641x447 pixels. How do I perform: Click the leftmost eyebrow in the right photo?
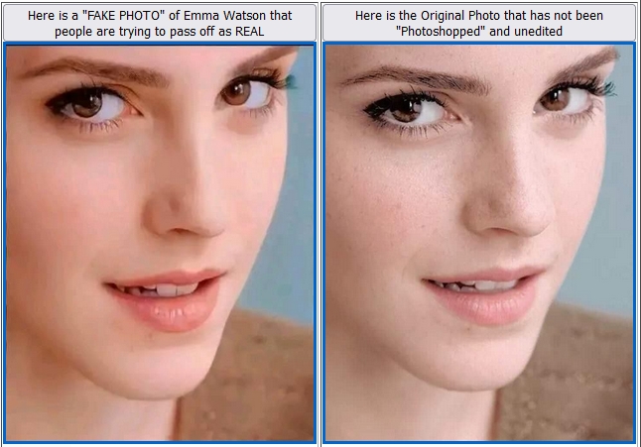click(417, 78)
